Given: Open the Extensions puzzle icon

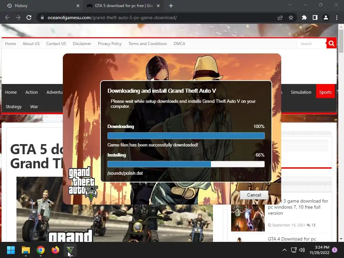Looking at the screenshot, I should click(x=304, y=17).
